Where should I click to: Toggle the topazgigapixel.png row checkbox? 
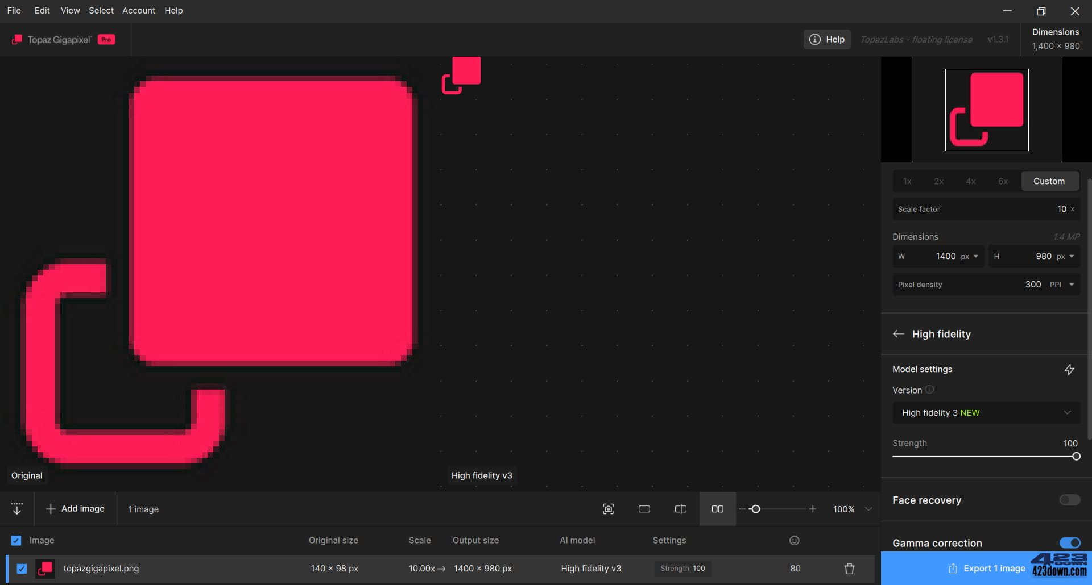(x=22, y=568)
